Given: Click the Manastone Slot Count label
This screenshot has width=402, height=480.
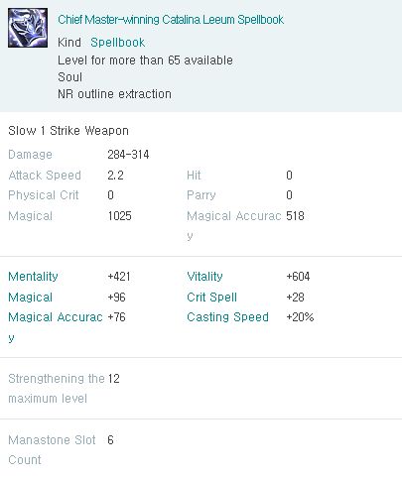Looking at the screenshot, I should 52,450.
